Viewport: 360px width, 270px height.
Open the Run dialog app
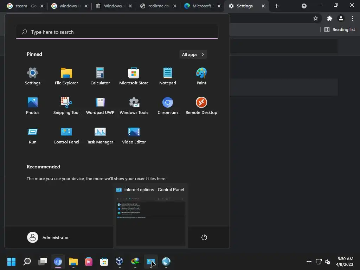(x=32, y=135)
